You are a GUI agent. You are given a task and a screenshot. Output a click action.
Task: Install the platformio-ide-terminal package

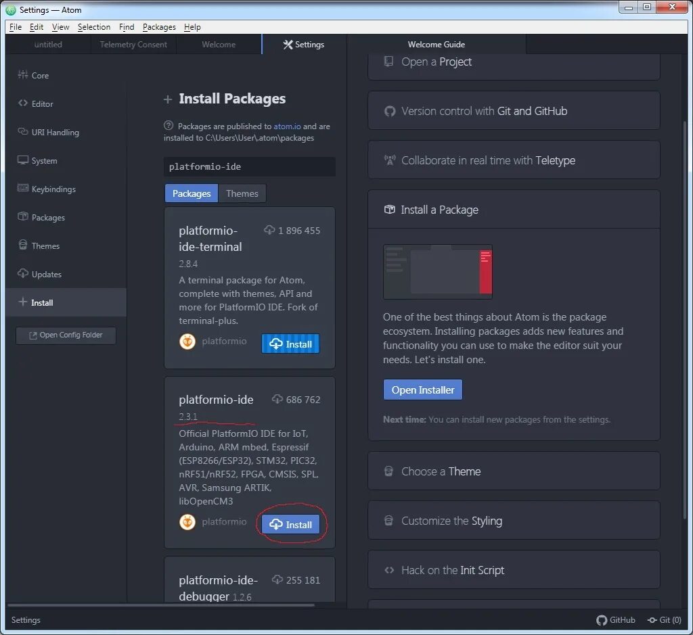click(290, 344)
